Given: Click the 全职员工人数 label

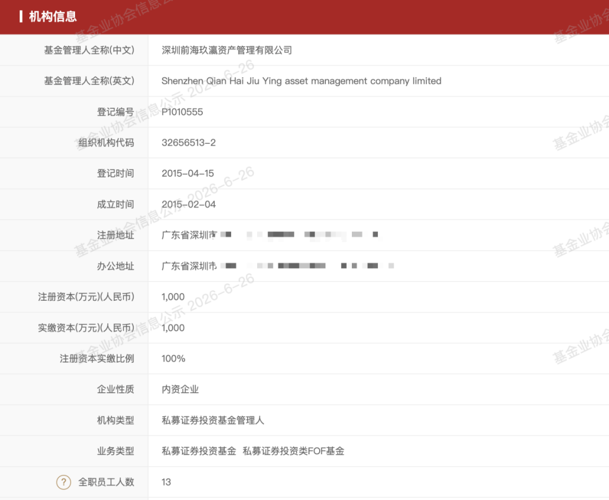Looking at the screenshot, I should 106,482.
